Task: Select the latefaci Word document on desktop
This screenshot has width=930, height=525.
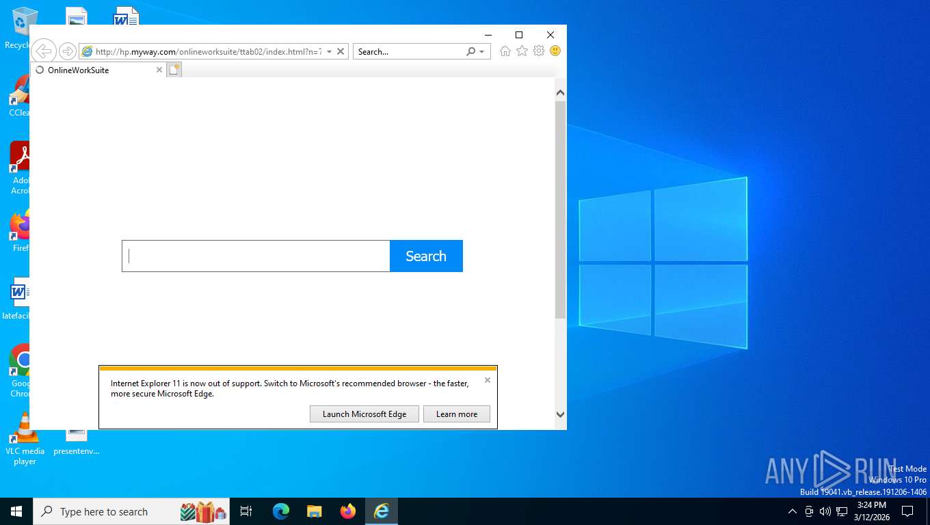Action: (16, 299)
